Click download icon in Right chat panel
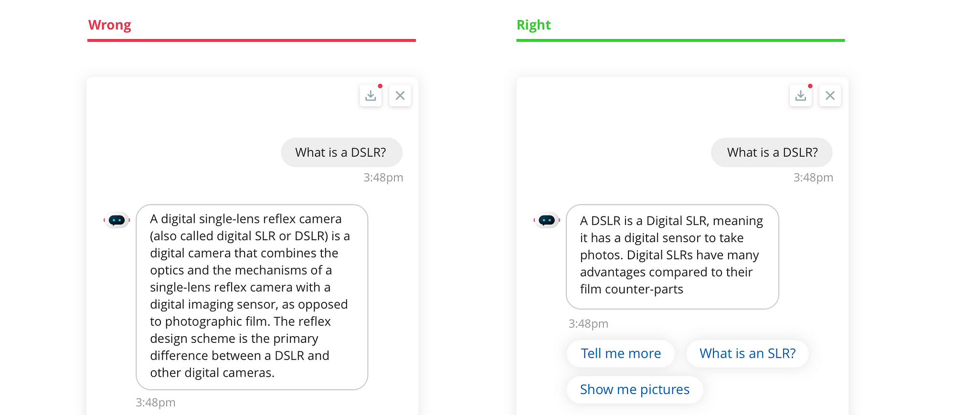The height and width of the screenshot is (415, 955). coord(801,96)
